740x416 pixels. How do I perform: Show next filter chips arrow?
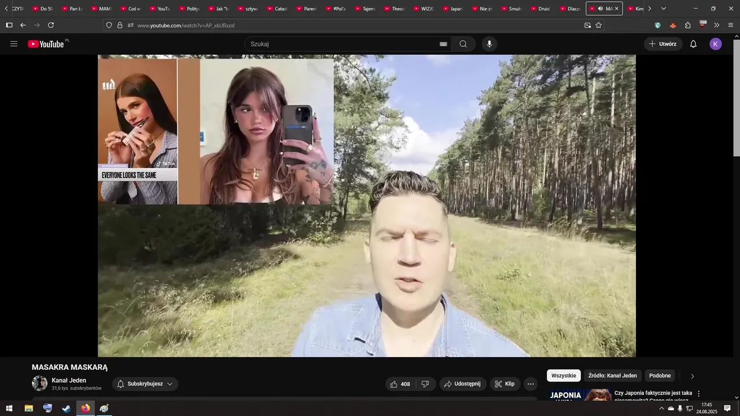tap(692, 376)
